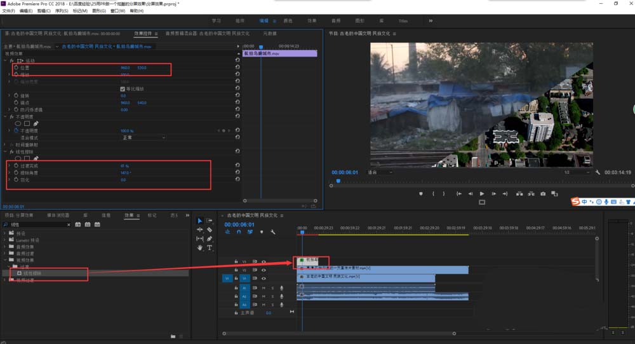Viewport: 635px width, 344px height.
Task: Hide track V3 with eye icon
Action: coord(264,262)
